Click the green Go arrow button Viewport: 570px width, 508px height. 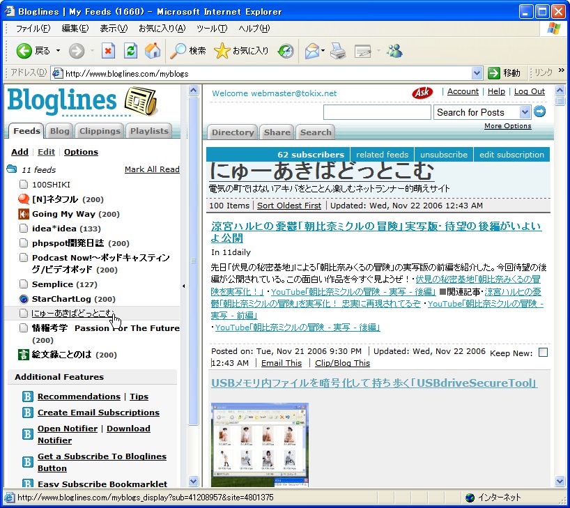(x=493, y=73)
